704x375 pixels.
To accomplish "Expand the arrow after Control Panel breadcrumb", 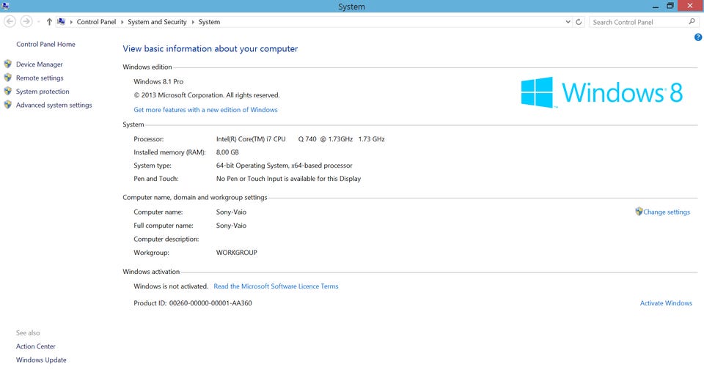I will (x=122, y=22).
